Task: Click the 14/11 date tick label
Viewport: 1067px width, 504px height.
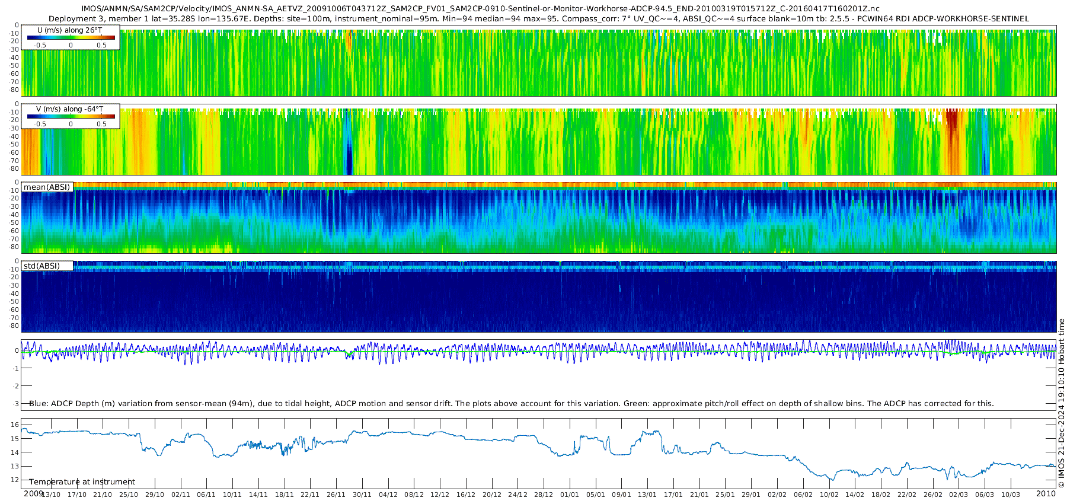Action: tap(258, 495)
